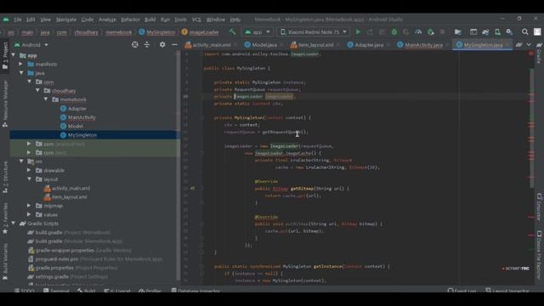Expand the mipmap folder
Screen dimensions: 544x306
click(29, 206)
